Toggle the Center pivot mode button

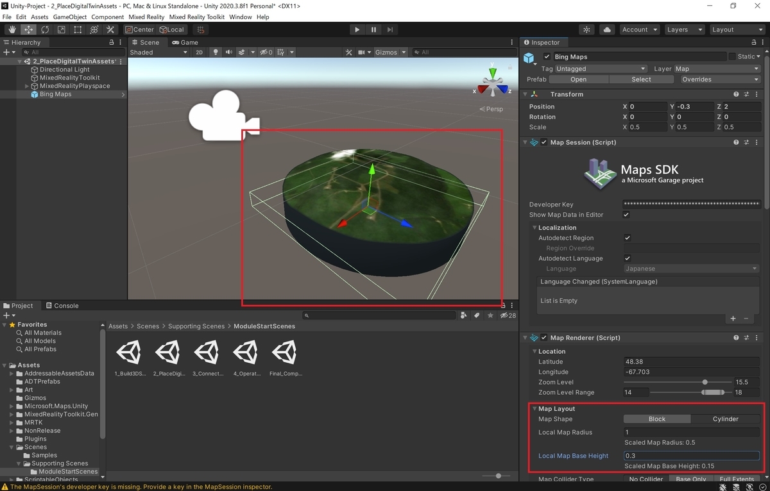139,29
